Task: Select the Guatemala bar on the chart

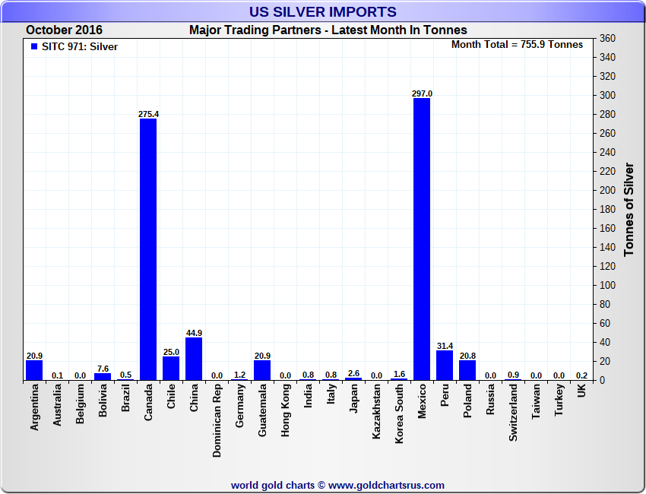Action: (x=262, y=370)
